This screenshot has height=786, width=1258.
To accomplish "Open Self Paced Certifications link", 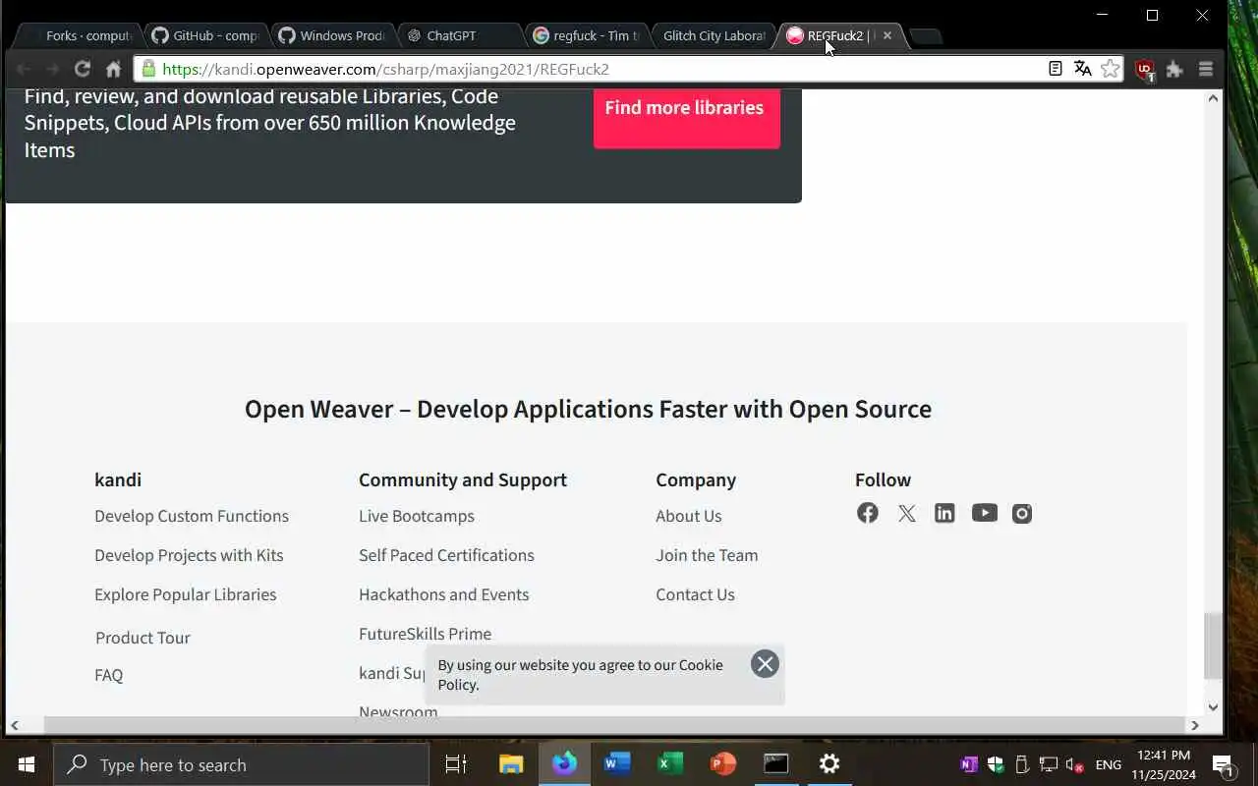I will point(446,555).
